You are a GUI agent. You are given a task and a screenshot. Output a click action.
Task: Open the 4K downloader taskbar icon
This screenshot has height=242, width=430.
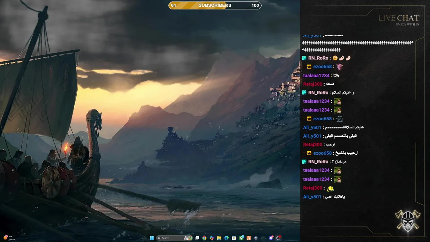(x=256, y=238)
